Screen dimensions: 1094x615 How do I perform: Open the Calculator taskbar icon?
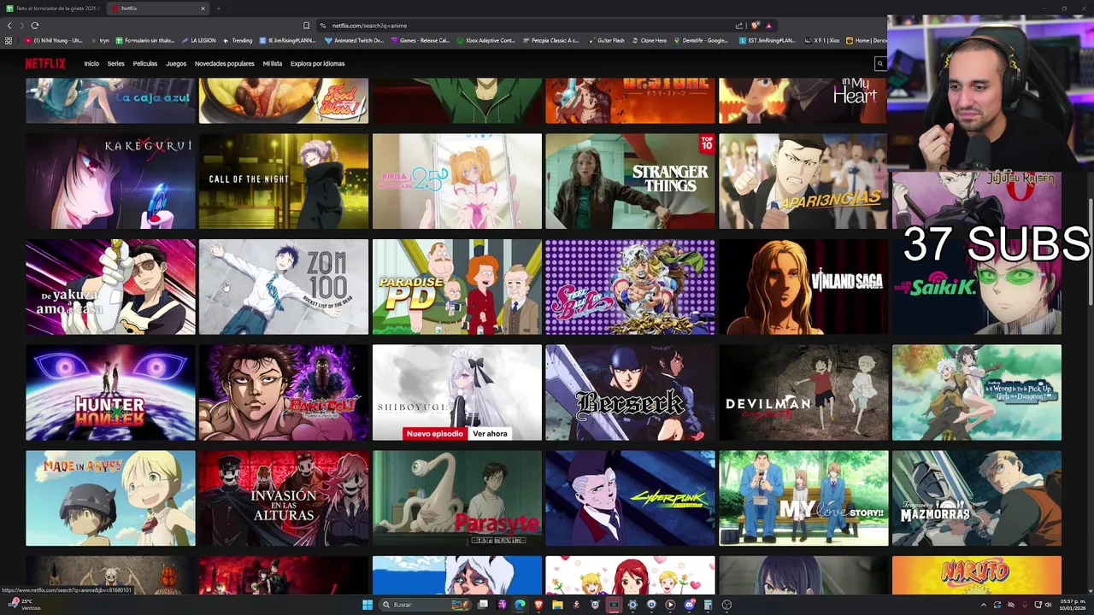708,605
